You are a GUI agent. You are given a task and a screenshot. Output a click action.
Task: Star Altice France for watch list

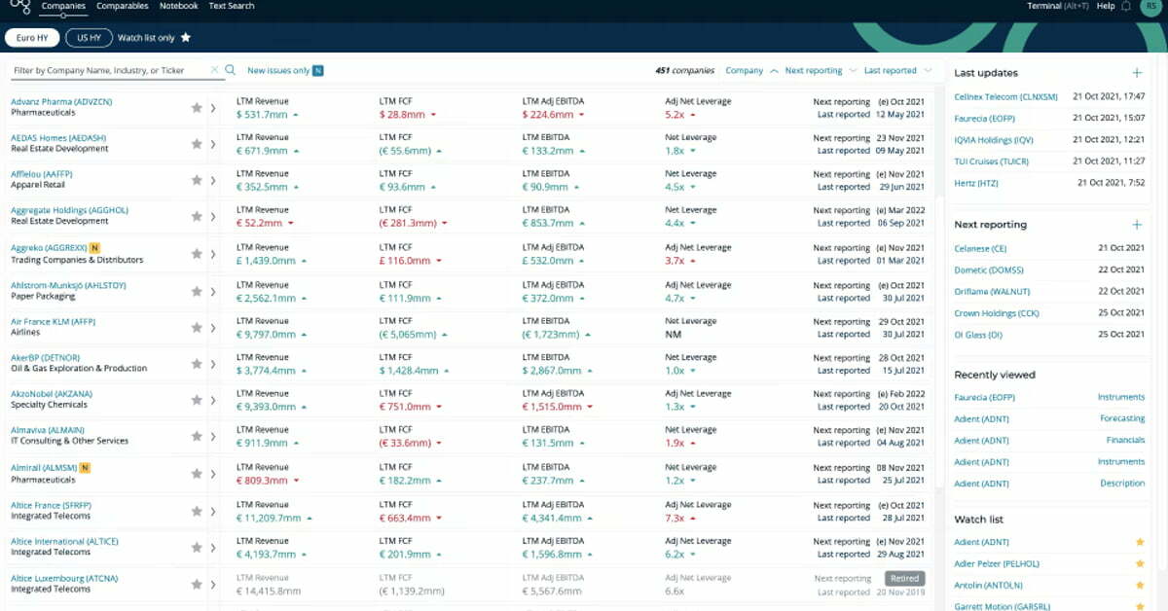click(x=197, y=512)
